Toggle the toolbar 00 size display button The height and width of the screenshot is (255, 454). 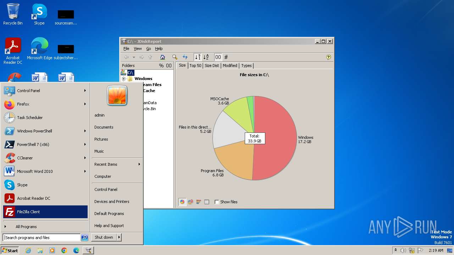point(218,57)
